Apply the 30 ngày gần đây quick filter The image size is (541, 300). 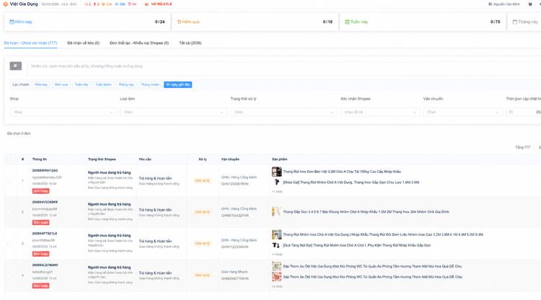point(178,84)
